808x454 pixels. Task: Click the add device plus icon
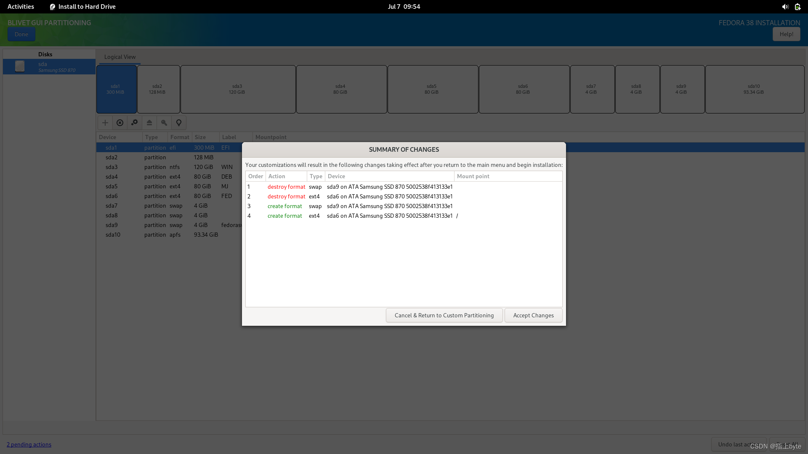coord(105,123)
